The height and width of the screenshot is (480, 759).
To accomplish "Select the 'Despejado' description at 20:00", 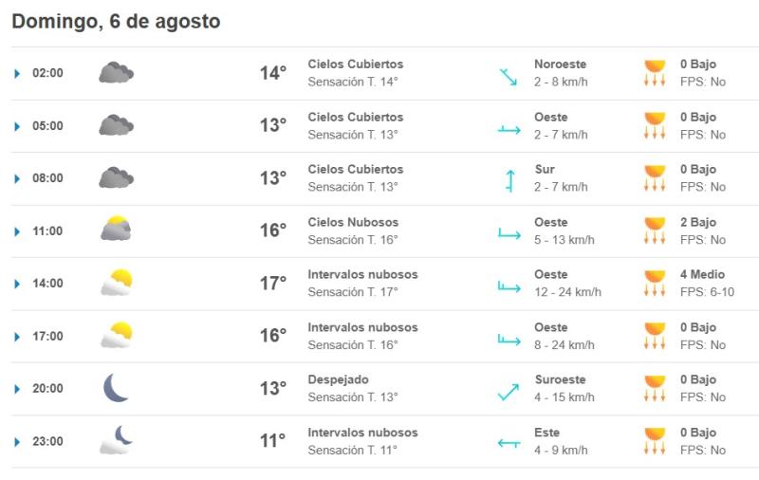I will (x=338, y=379).
